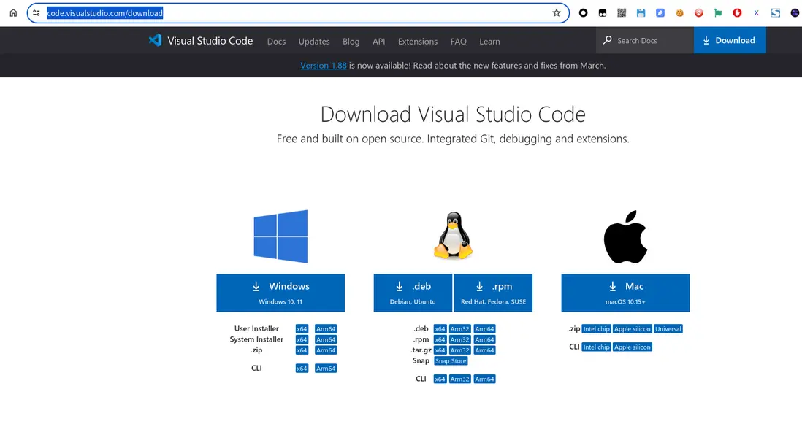Open the green flag browser extension
The image size is (802, 432).
coord(718,13)
